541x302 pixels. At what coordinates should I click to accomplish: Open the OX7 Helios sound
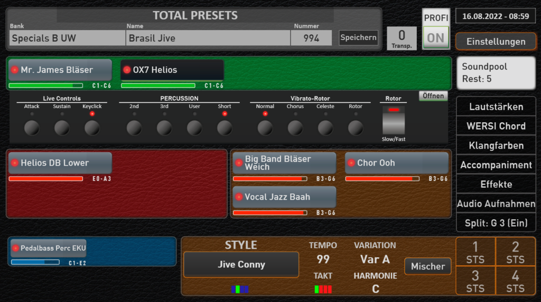pos(172,70)
